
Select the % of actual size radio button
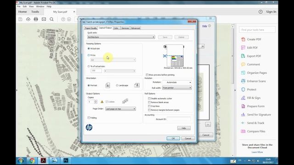pyautogui.click(x=89, y=66)
